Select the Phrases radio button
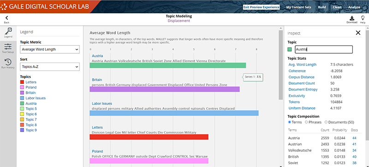This screenshot has height=167, width=369. point(306,122)
